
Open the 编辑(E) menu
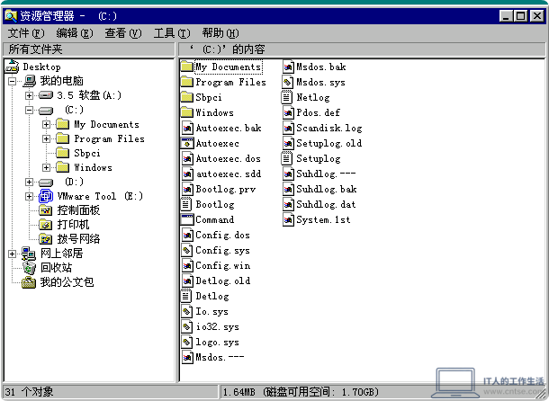pos(75,33)
